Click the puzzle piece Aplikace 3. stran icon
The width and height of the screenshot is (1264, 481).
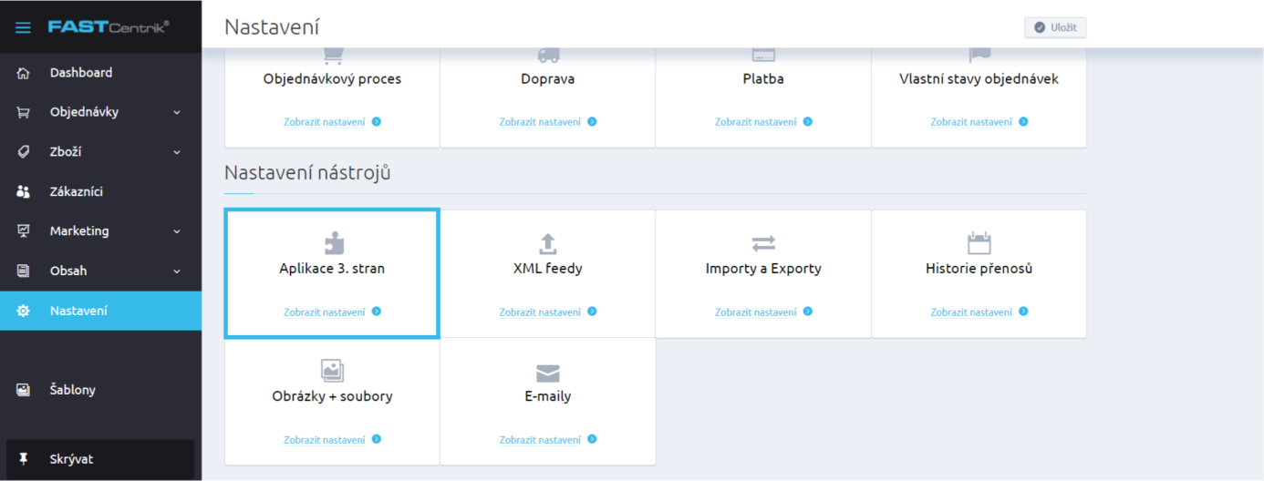333,243
